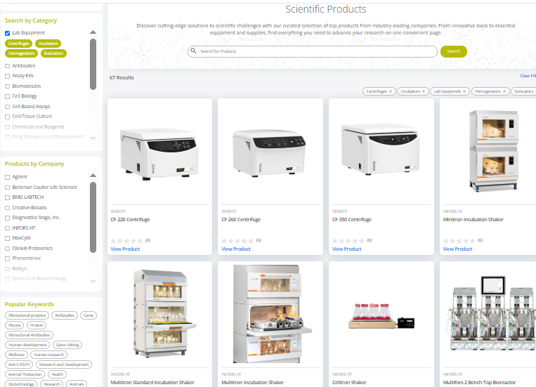Rate the CF-220 Centrifuge with stars

128,241
